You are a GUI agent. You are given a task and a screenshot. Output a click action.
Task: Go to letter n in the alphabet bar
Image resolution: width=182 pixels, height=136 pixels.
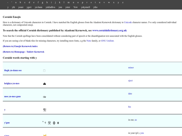click(73, 2)
